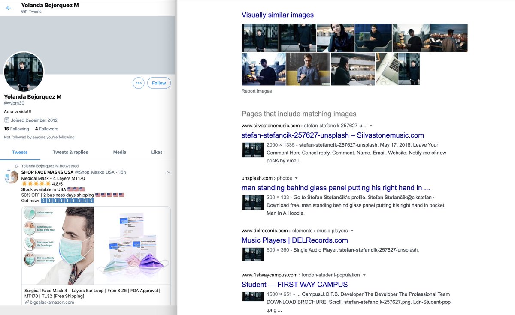
Task: Open thumbnail of the Silvastonemusic result
Action: pyautogui.click(x=253, y=150)
